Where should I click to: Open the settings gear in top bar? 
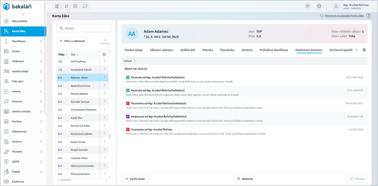(319, 6)
